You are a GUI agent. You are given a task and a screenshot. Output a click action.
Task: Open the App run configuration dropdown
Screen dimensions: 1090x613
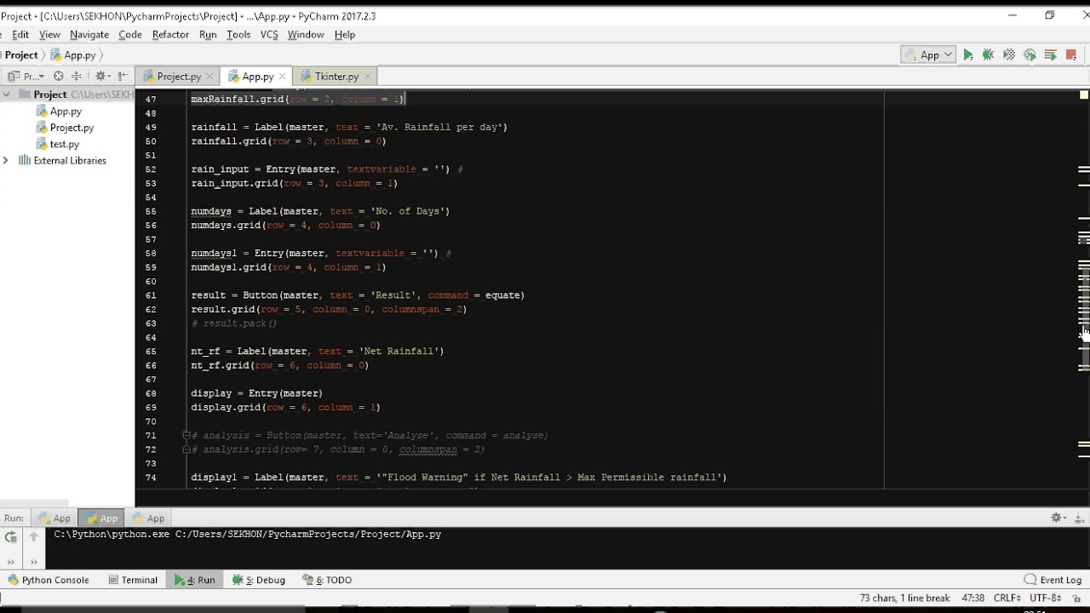point(928,54)
